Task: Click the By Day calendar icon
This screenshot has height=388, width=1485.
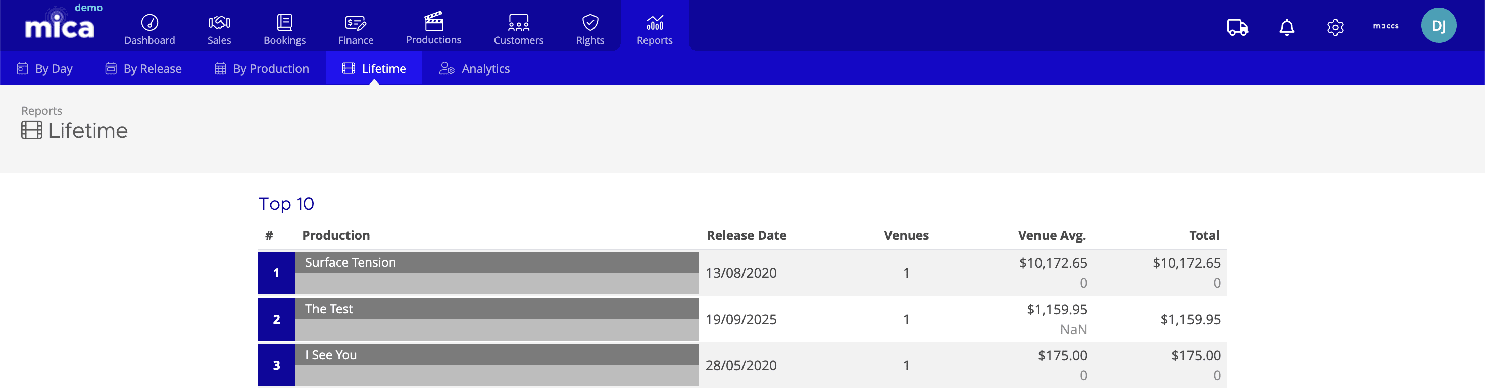Action: point(23,68)
